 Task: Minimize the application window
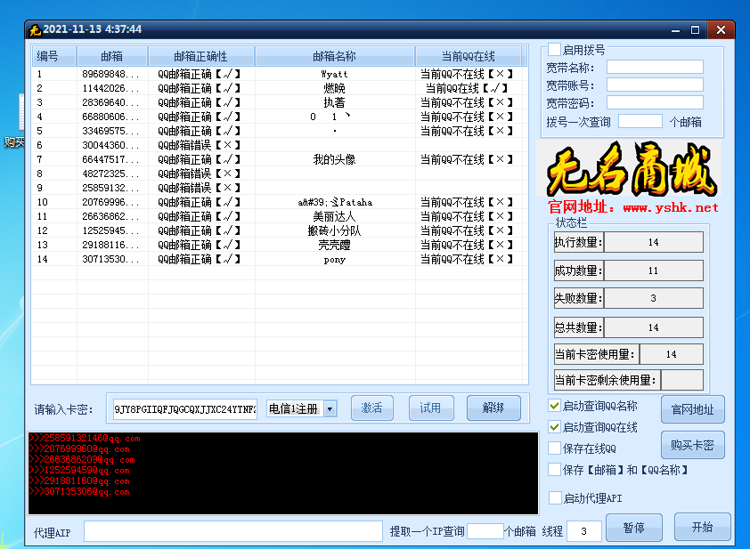[x=675, y=30]
